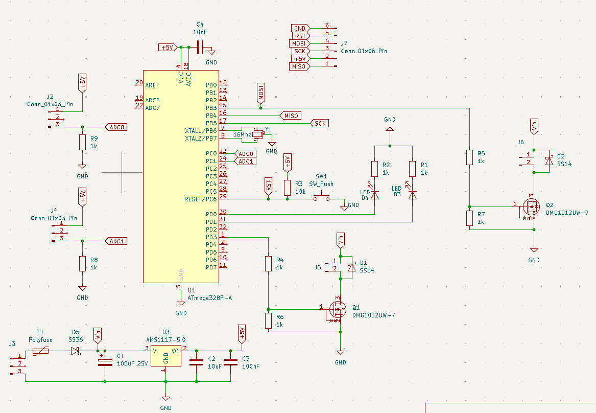Click the R3 10k pull-up resistor
Viewport: 596px width, 413px height.
pos(287,187)
